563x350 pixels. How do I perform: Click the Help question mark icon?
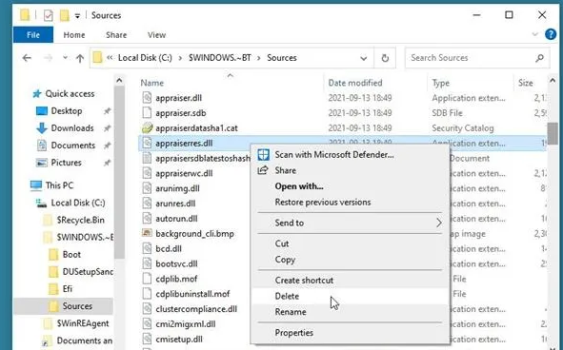coord(551,34)
